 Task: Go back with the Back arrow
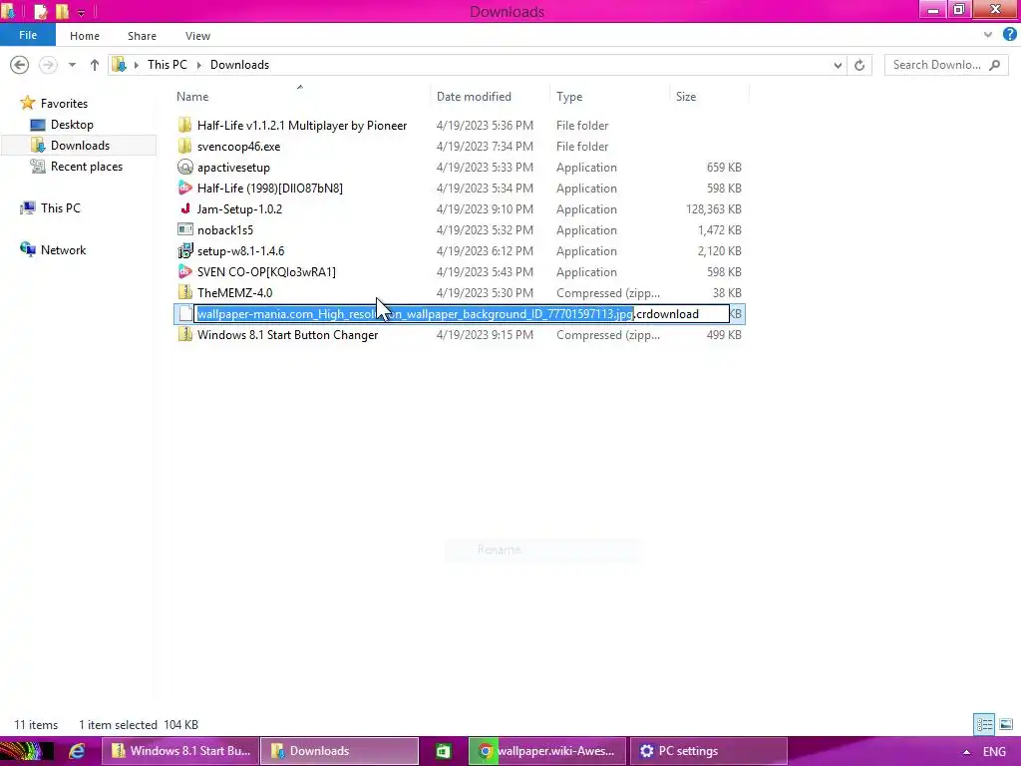(x=20, y=65)
